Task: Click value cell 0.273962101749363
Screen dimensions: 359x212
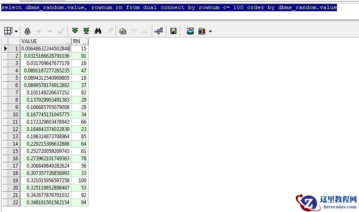Action: pyautogui.click(x=46, y=159)
